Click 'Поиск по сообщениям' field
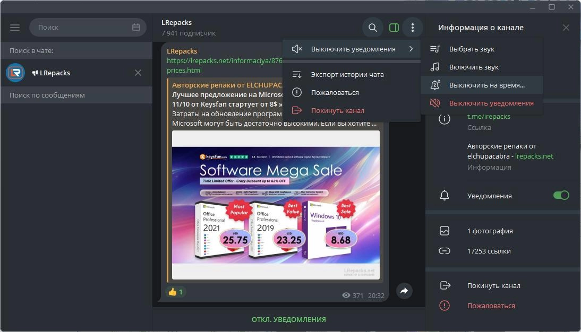Screen dimensions: 581x332 click(76, 95)
